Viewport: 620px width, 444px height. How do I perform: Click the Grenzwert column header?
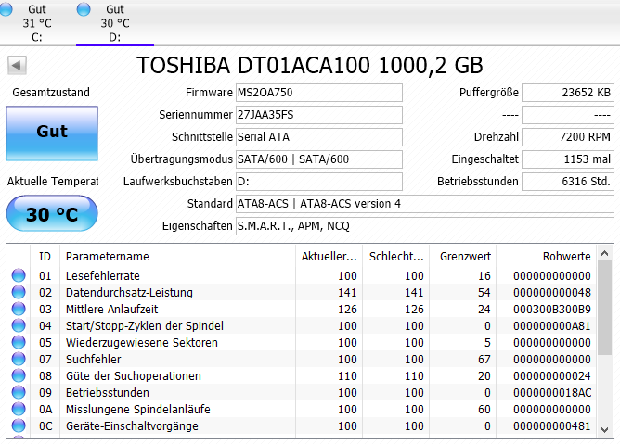point(463,257)
